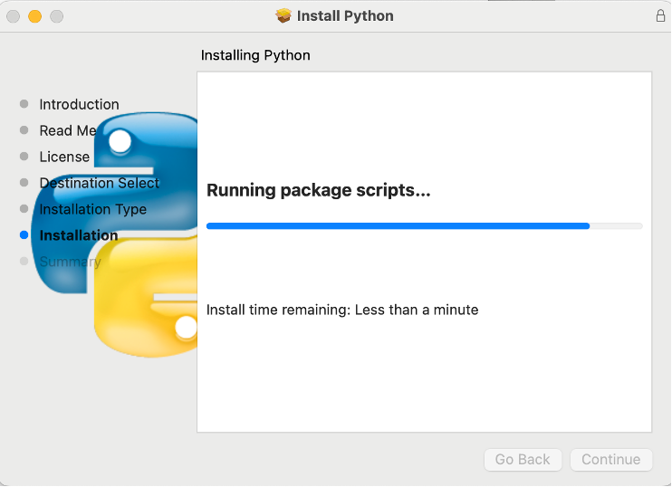The width and height of the screenshot is (672, 487).
Task: Click the lock icon in title bar
Action: (x=660, y=16)
